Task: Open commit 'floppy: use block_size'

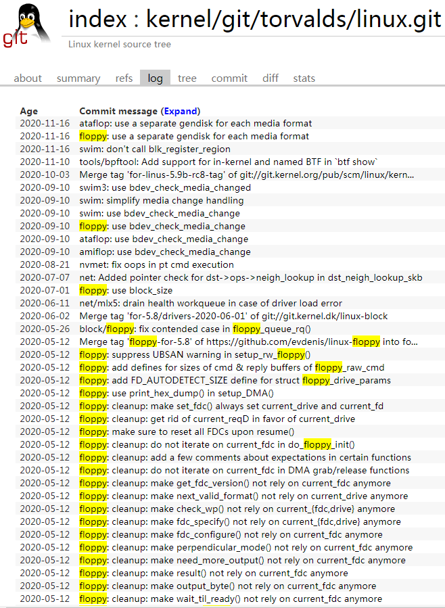Action: [126, 290]
